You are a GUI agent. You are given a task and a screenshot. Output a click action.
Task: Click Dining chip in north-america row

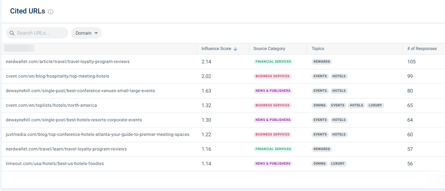(319, 105)
